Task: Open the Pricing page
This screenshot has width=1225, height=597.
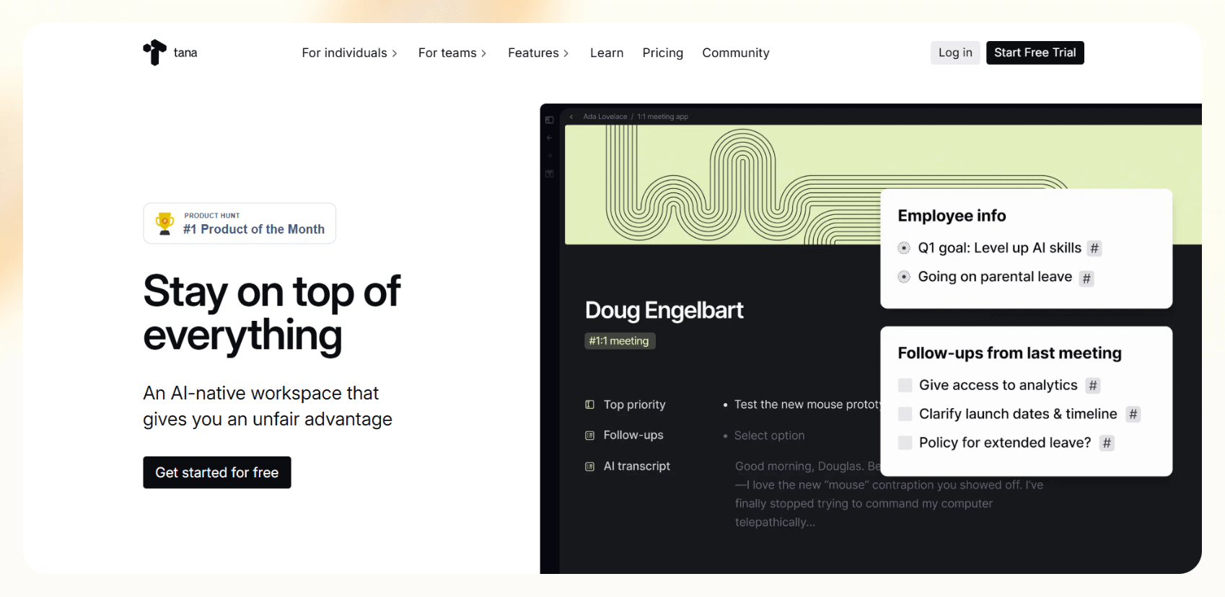Action: 663,53
